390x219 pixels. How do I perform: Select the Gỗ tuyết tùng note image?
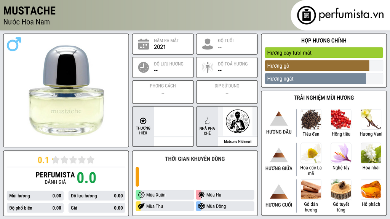tap(341, 189)
